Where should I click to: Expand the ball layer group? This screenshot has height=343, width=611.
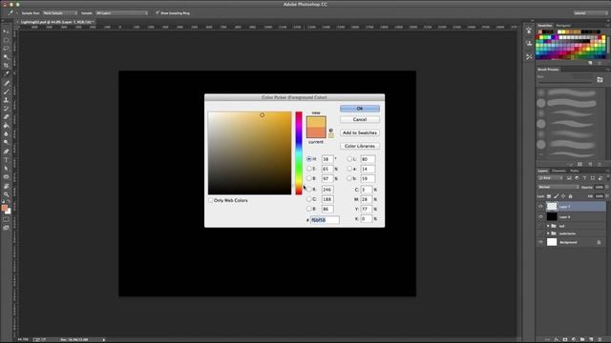(x=548, y=226)
